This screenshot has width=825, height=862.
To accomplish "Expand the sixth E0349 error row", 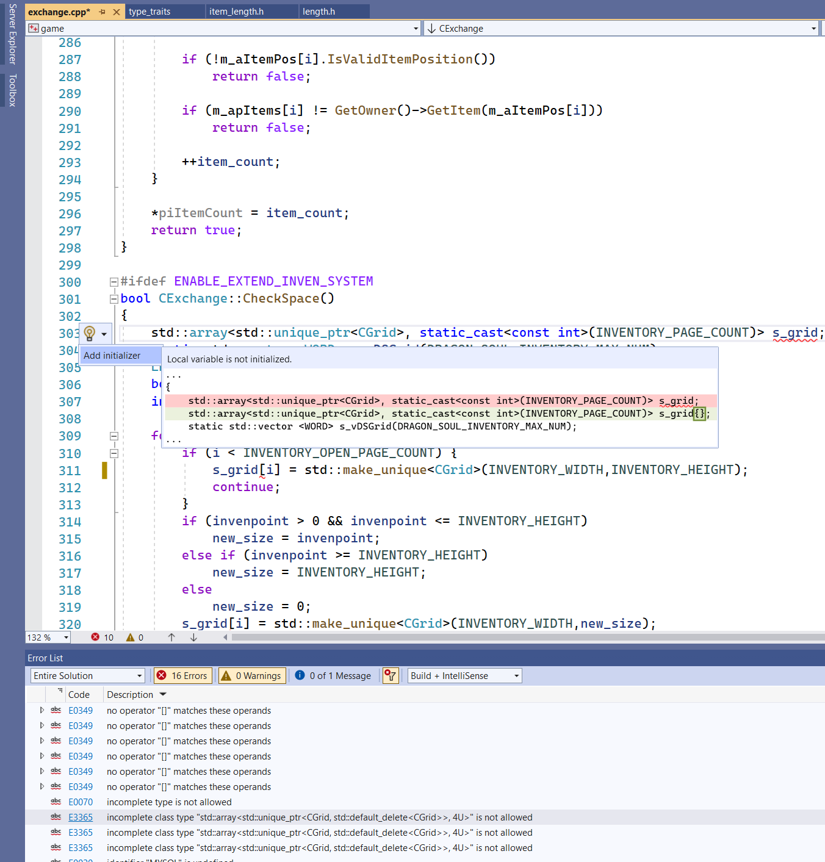I will [x=41, y=786].
